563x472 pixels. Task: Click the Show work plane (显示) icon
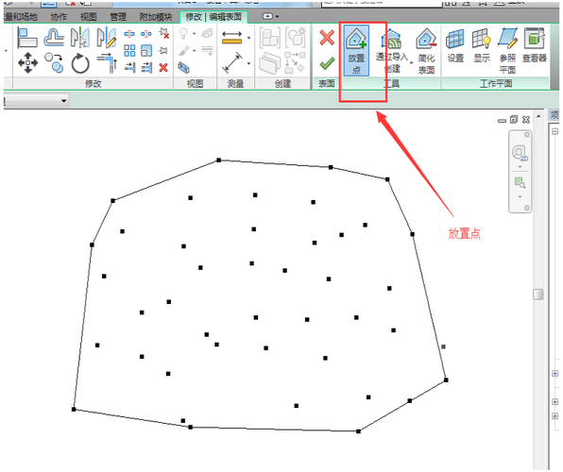pos(482,45)
